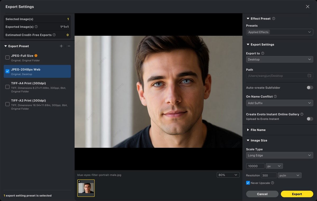Open info icon beside Create Evoto Instant Online Gallery

[302, 114]
